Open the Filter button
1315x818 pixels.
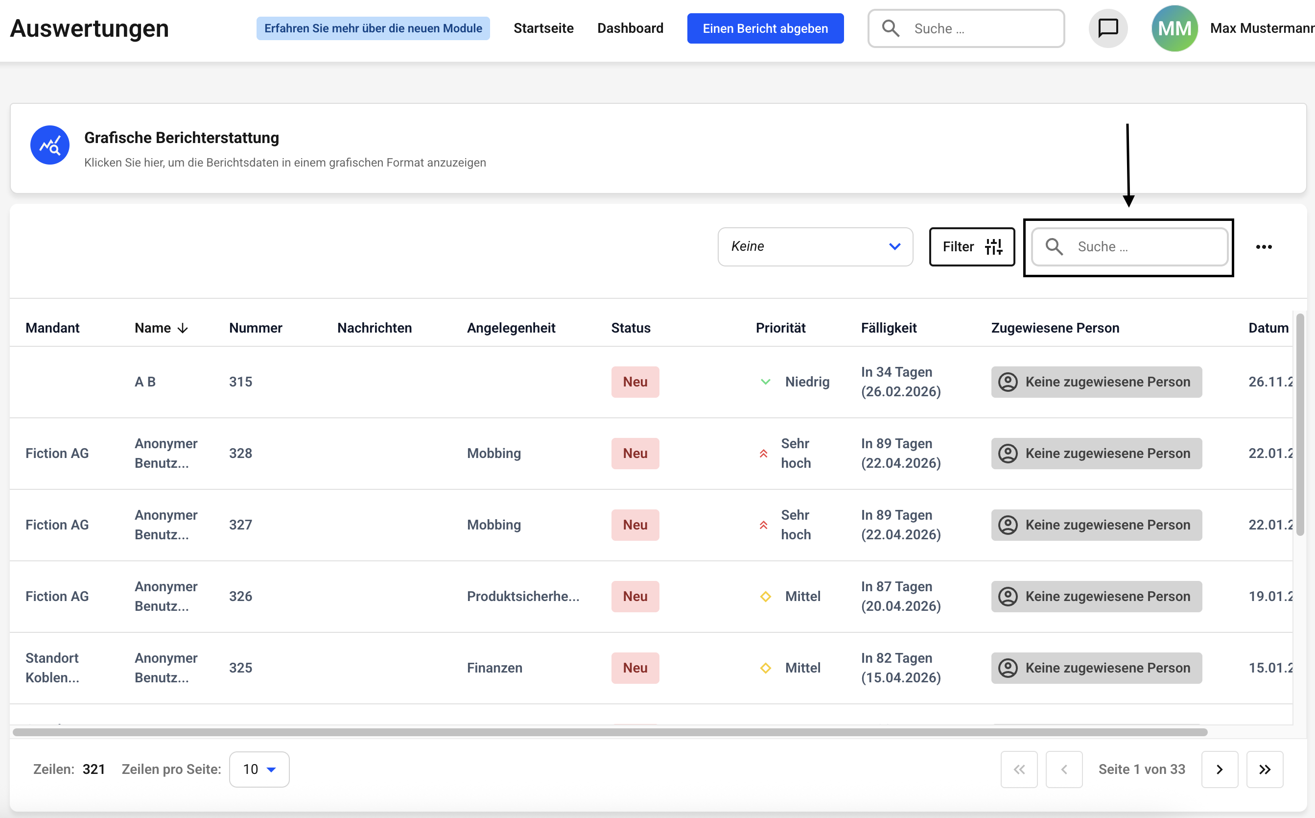pyautogui.click(x=971, y=247)
